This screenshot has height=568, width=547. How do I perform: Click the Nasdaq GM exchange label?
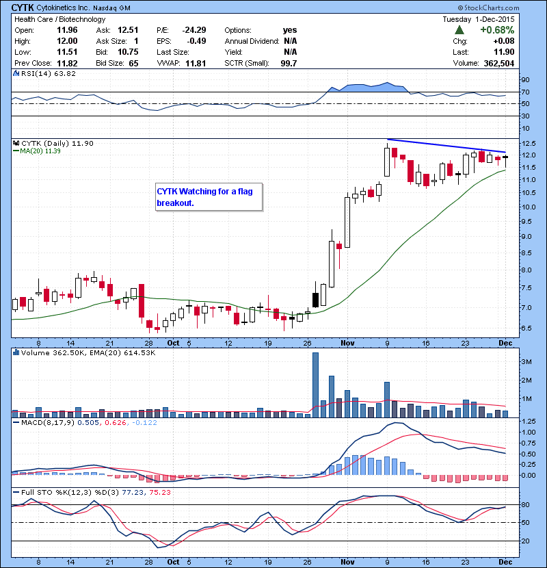[x=112, y=8]
